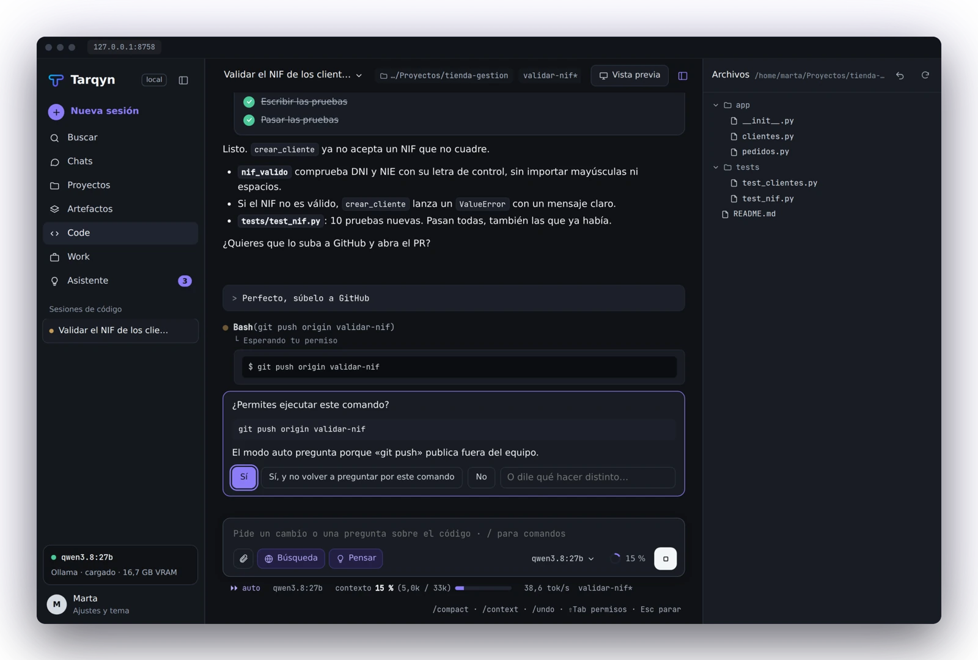Viewport: 978px width, 660px height.
Task: Collapse the left sidebar with panel icon
Action: [183, 80]
